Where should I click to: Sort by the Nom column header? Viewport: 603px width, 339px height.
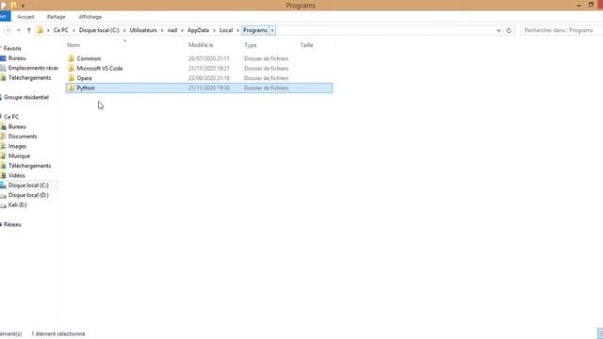73,45
